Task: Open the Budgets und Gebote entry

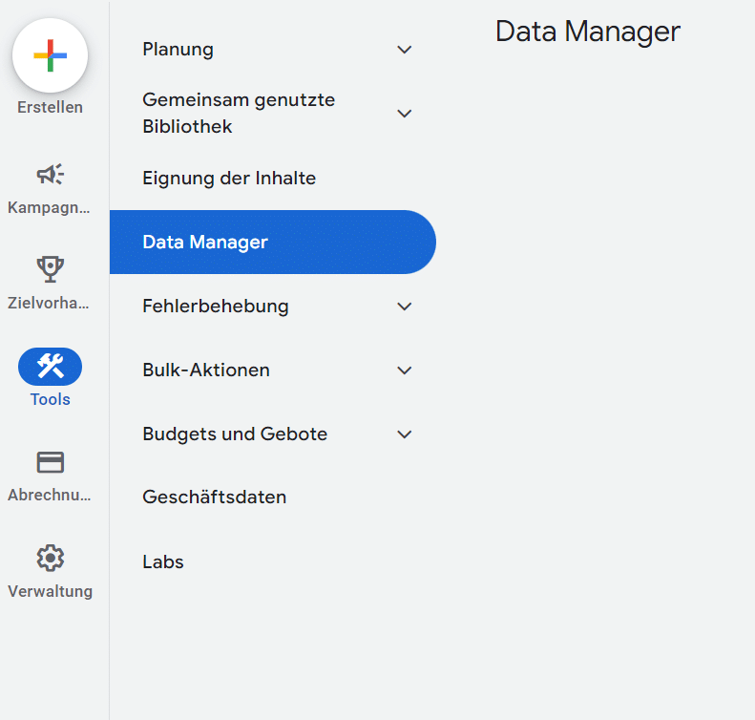Action: click(273, 434)
